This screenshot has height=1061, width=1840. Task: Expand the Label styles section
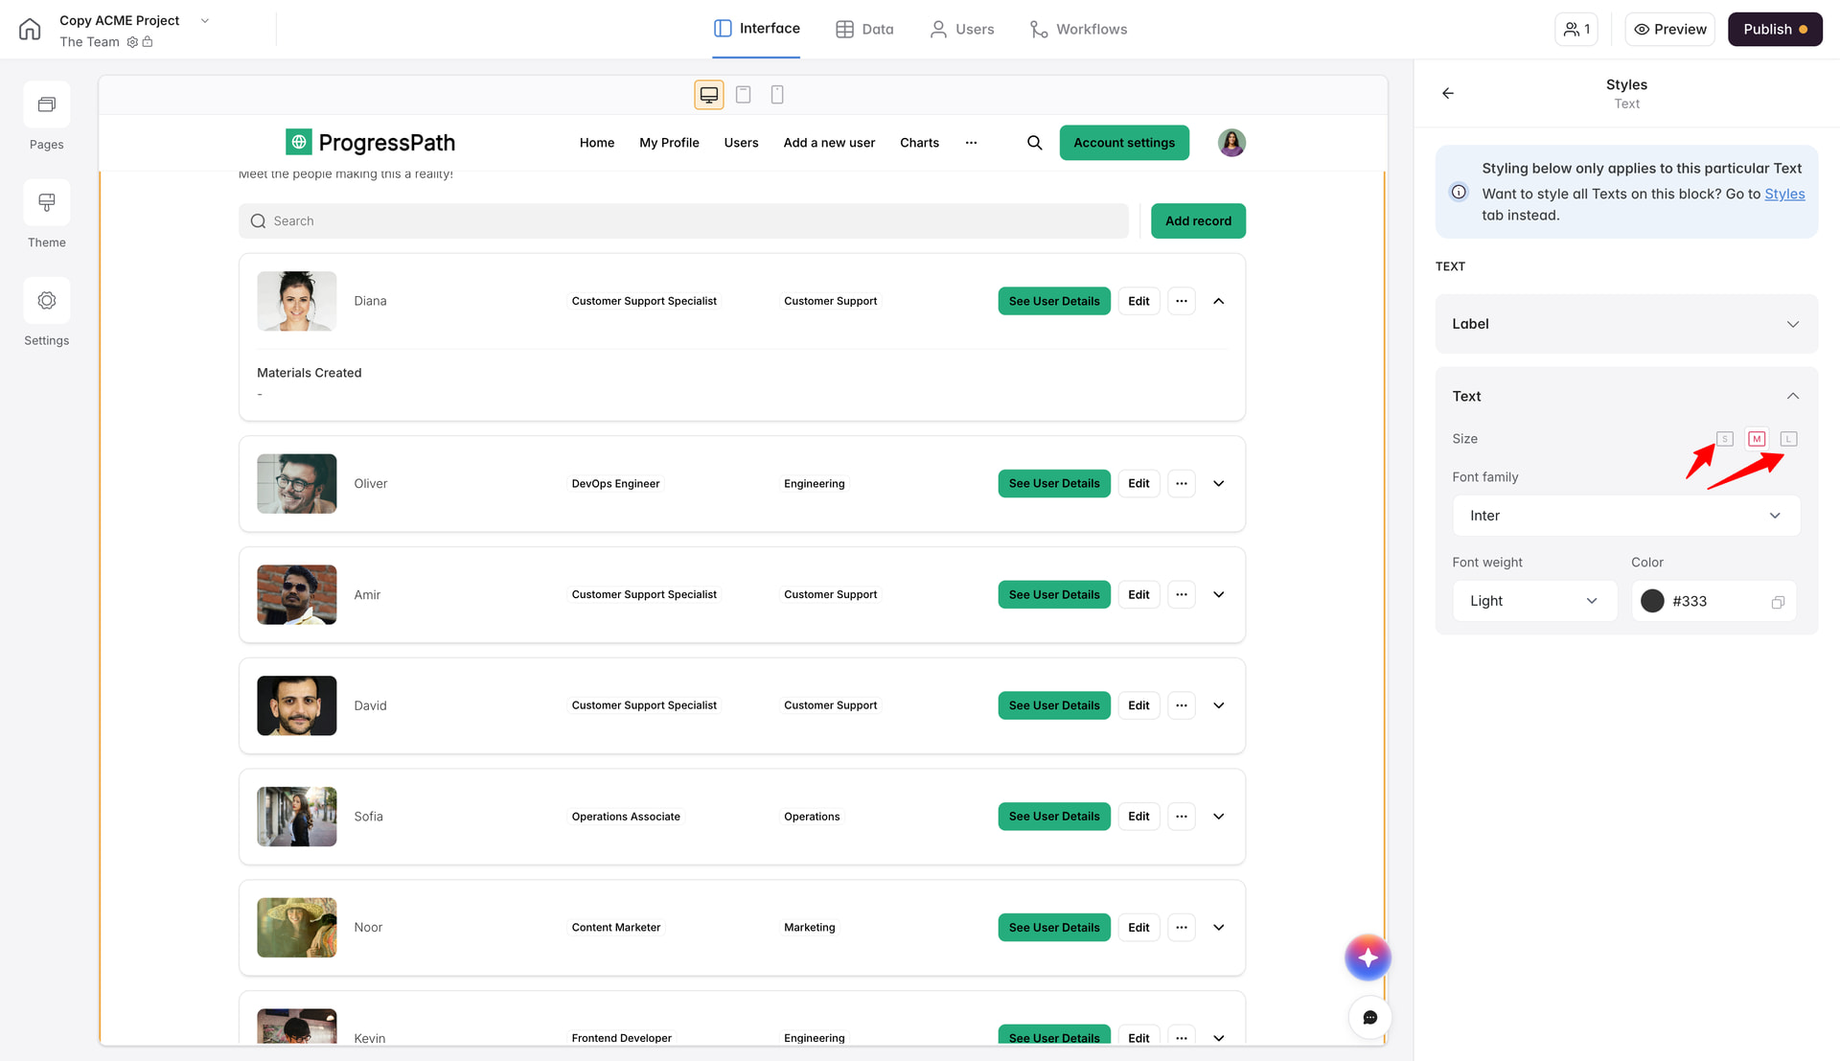(1625, 324)
